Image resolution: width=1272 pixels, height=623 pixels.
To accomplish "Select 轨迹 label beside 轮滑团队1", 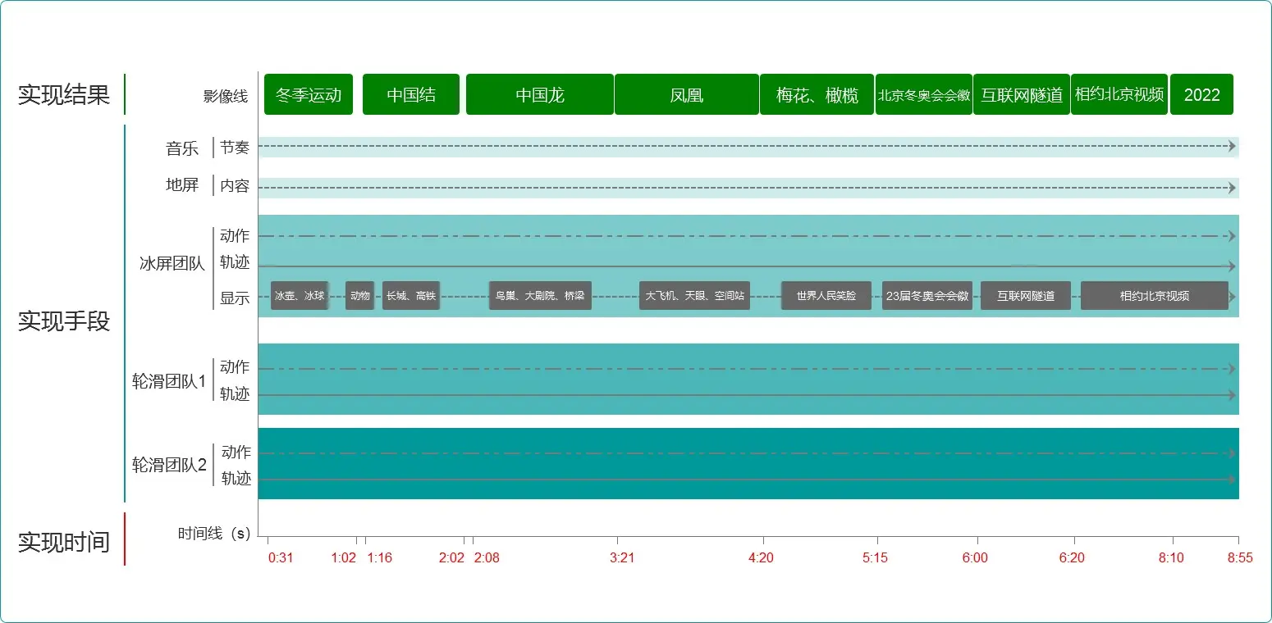I will [x=235, y=394].
